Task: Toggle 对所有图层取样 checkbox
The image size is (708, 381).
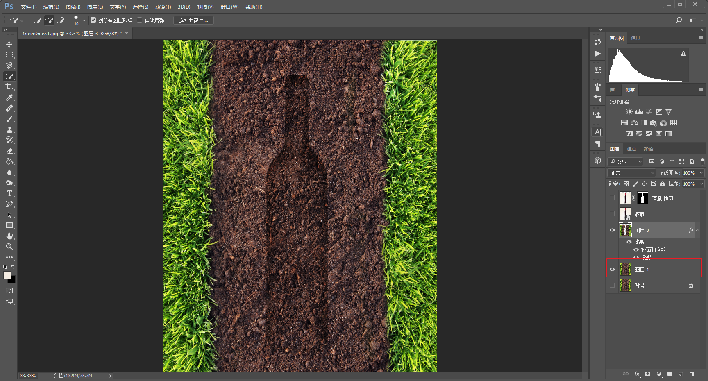Action: click(x=93, y=20)
